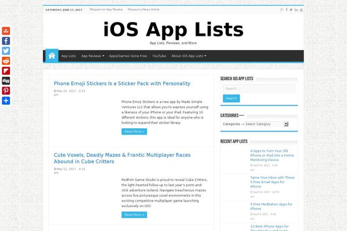Image resolution: width=347 pixels, height=231 pixels.
Task: Share page on Pinterest sidebar icon
Action: 6,91
